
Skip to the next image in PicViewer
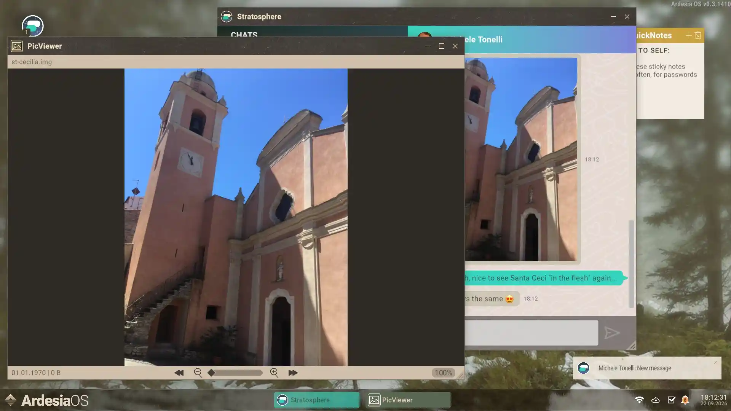(x=292, y=373)
